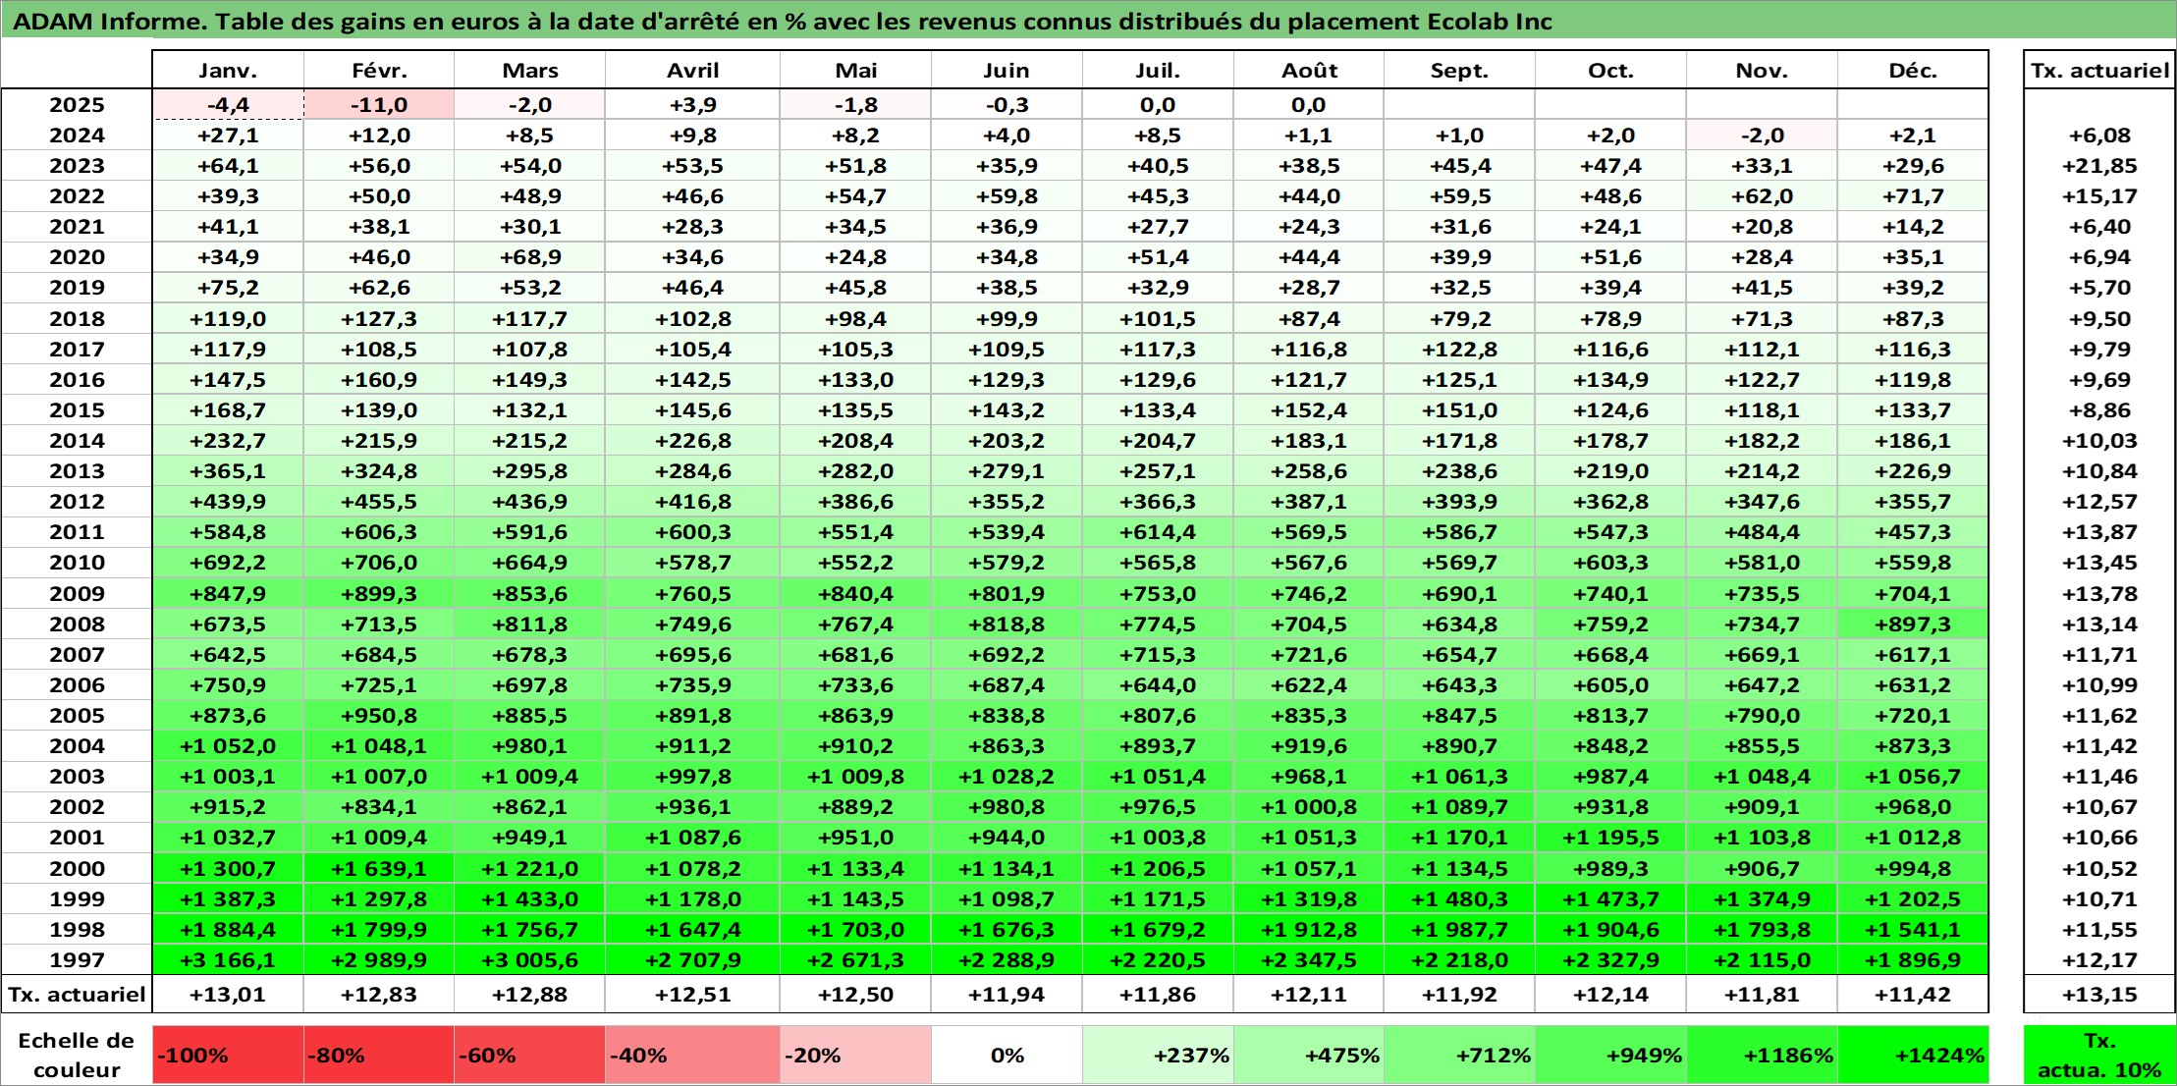Select the +1 896,9 cell in December 1997
The height and width of the screenshot is (1086, 2177).
coord(1913,959)
